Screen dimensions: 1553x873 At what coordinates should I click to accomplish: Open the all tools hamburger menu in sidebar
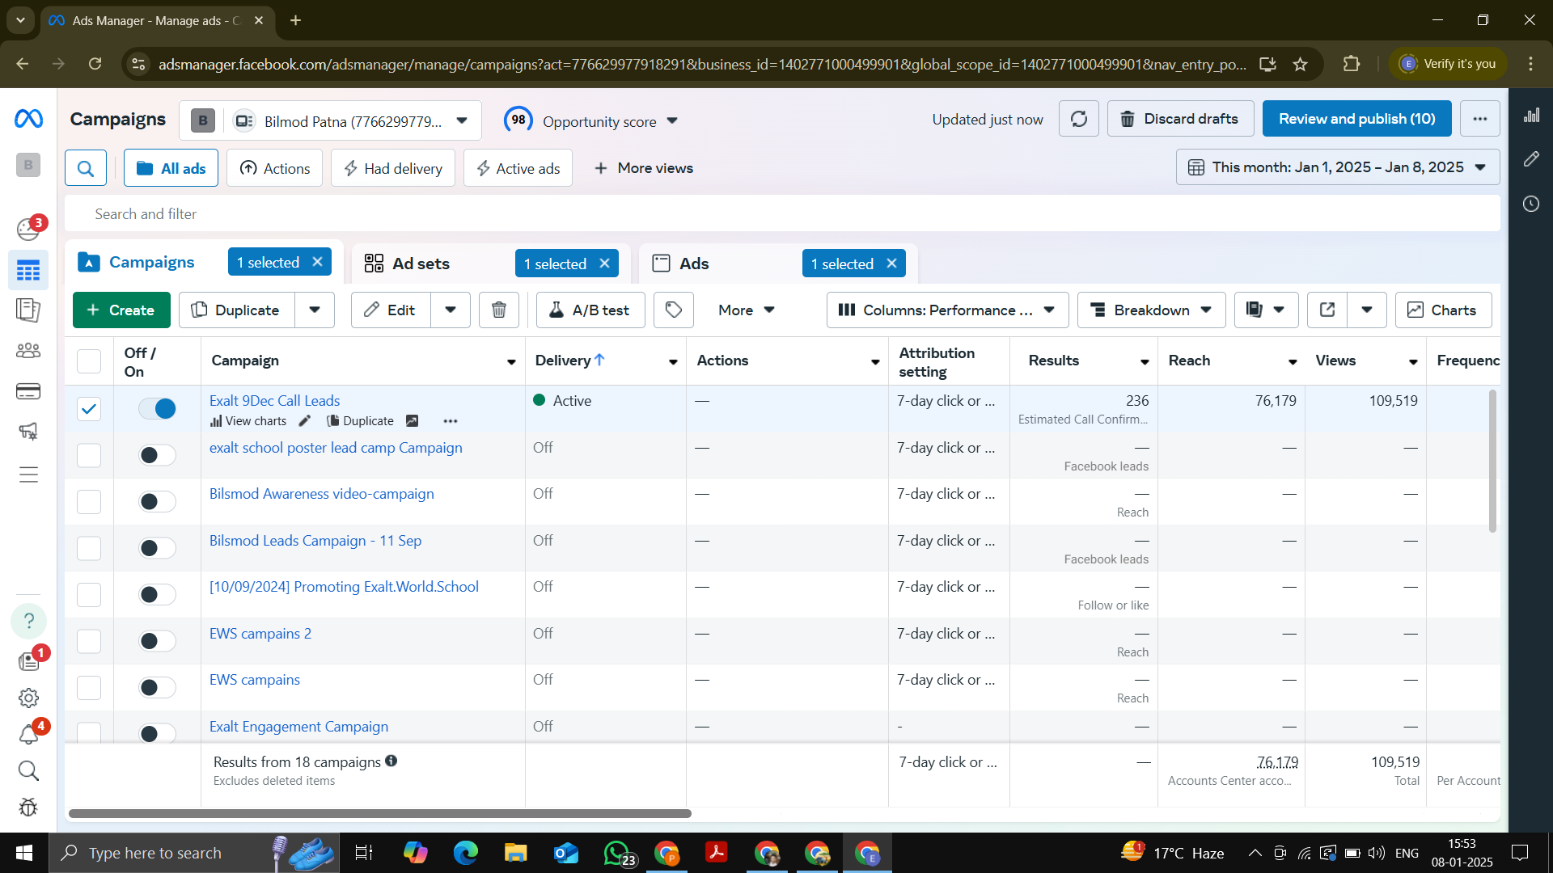pyautogui.click(x=28, y=474)
